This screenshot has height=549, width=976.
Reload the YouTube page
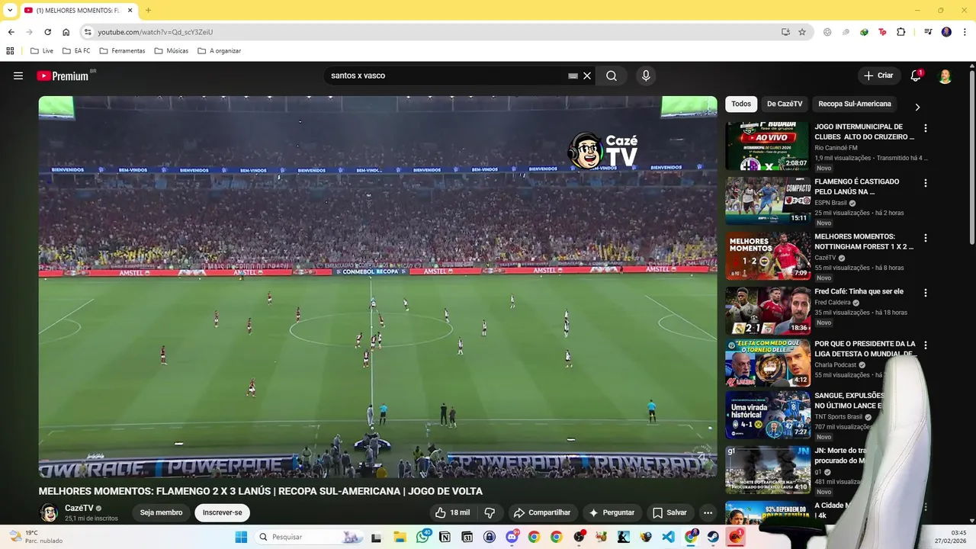[x=47, y=32]
